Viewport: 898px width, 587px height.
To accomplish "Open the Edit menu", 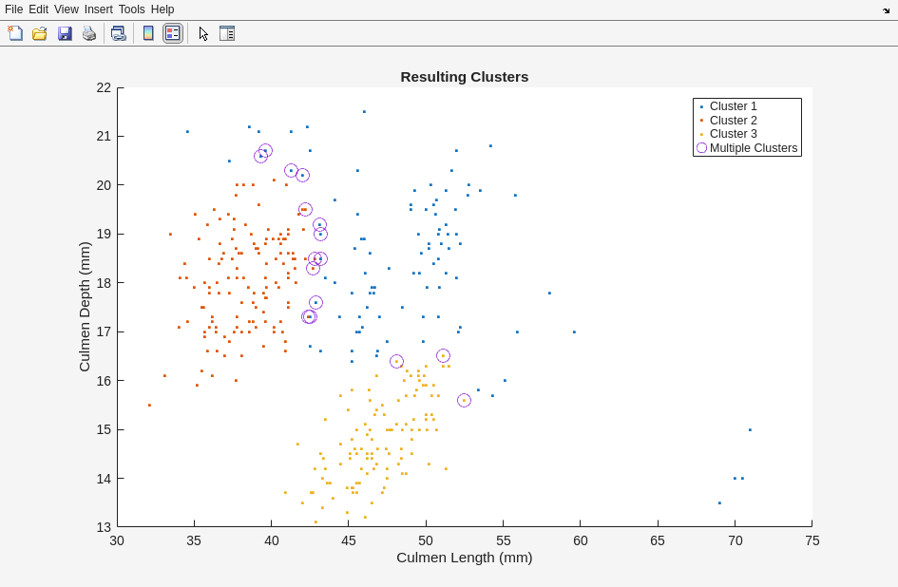I will 38,9.
